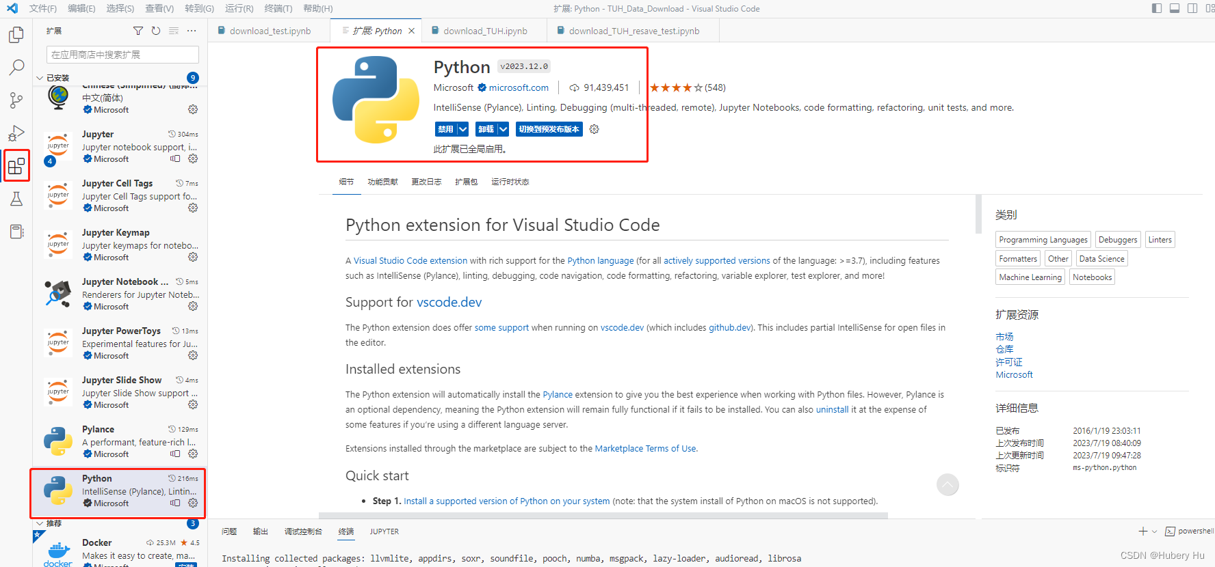Viewport: 1215px width, 567px height.
Task: Open manage gear for Pylance extension
Action: coord(193,454)
